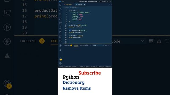Click the line with productData.pop("rating")

coord(78,25)
